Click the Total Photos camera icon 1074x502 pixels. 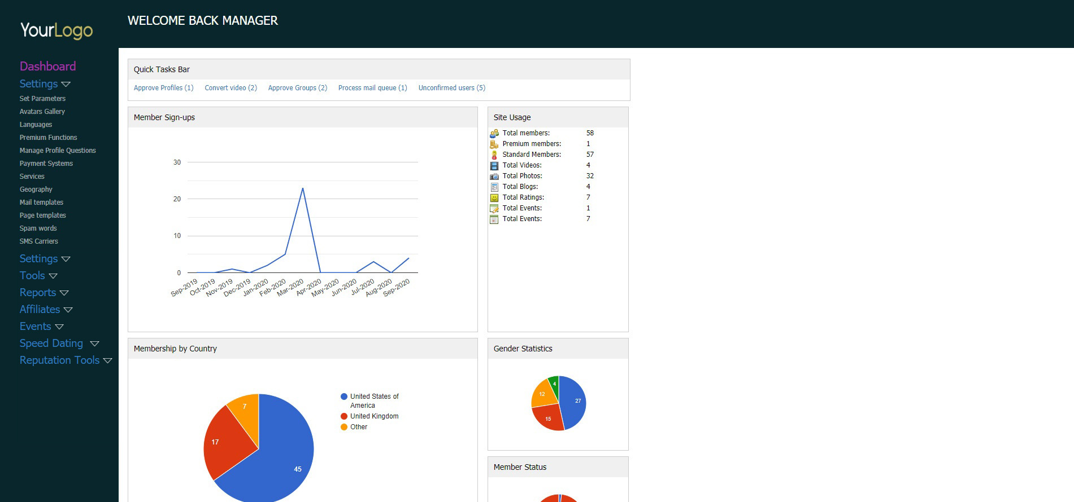494,177
